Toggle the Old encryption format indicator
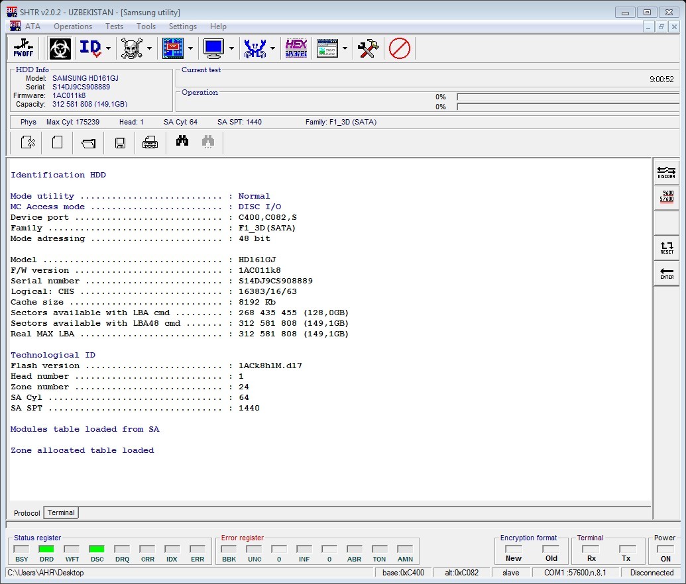The height and width of the screenshot is (584, 686). pos(551,550)
